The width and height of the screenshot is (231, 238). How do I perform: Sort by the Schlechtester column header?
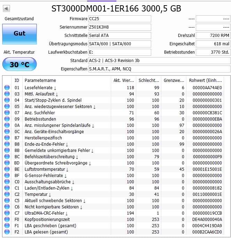pyautogui.click(x=149, y=80)
